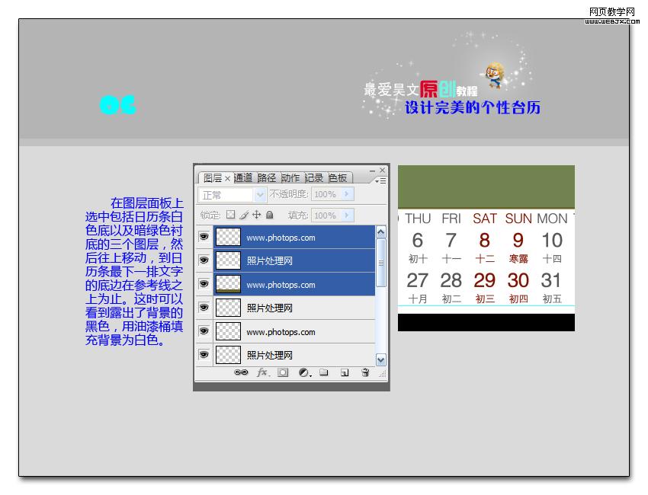Click the layer list scroll down arrow
The height and width of the screenshot is (495, 648).
point(381,359)
